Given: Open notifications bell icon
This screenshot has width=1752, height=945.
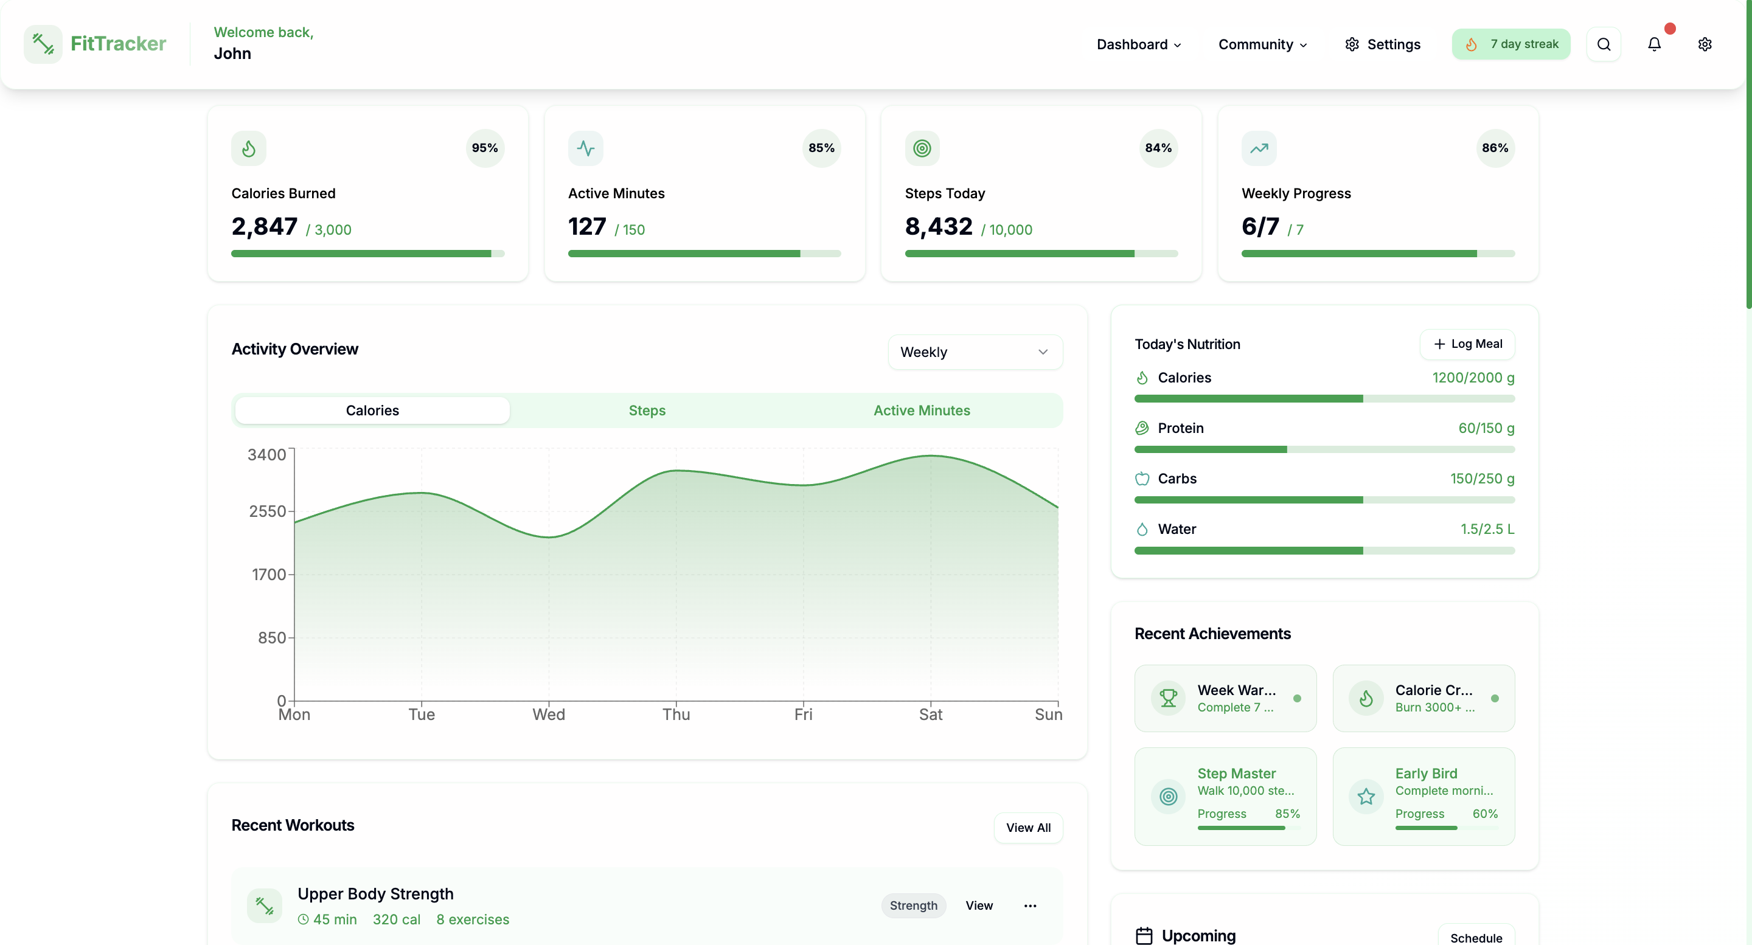Looking at the screenshot, I should point(1653,44).
